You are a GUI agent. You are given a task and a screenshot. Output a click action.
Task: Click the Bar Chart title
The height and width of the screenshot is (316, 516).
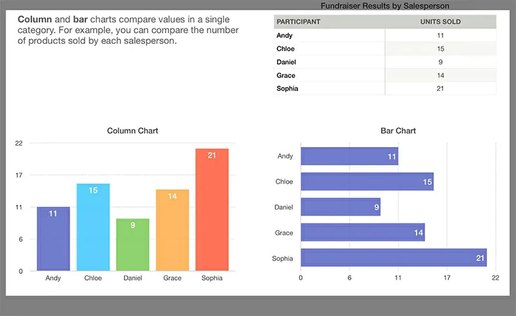pos(398,131)
